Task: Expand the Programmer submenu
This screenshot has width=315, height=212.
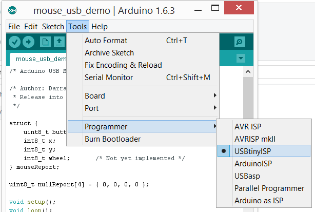Action: click(143, 127)
